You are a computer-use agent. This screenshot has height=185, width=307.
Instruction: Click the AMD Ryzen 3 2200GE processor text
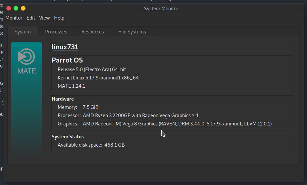[140, 116]
